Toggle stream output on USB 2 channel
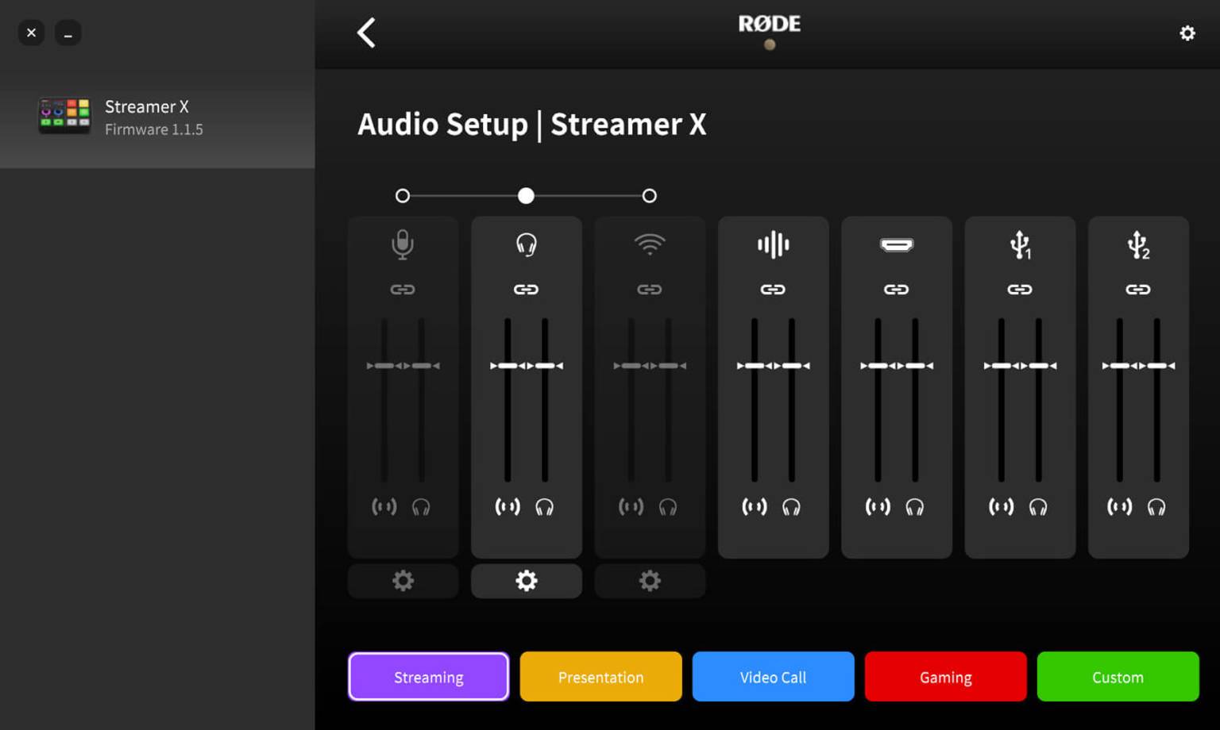 coord(1119,507)
